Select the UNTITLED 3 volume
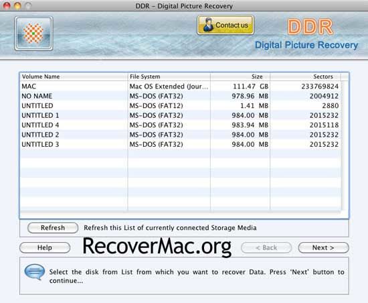This screenshot has width=368, height=303. pyautogui.click(x=181, y=144)
